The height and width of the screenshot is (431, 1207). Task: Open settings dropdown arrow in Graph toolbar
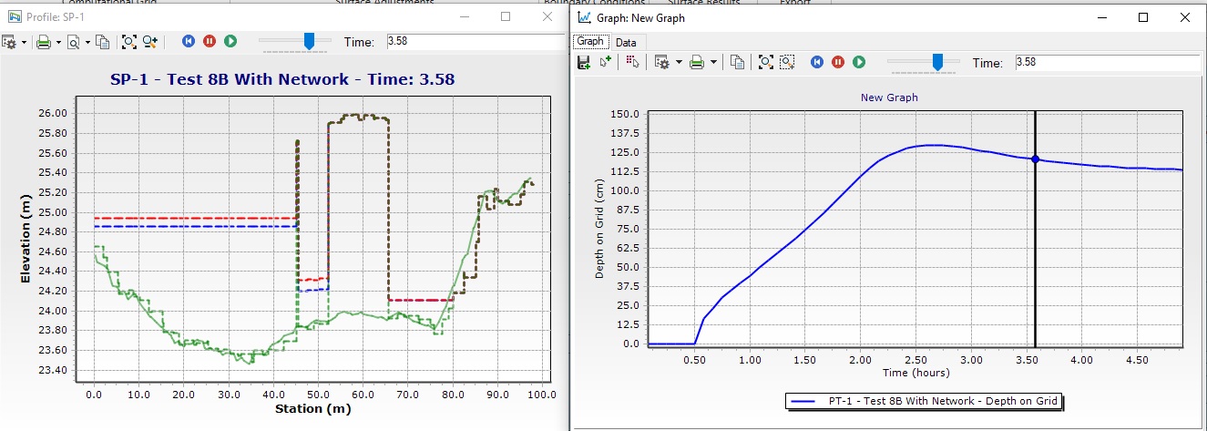coord(679,63)
